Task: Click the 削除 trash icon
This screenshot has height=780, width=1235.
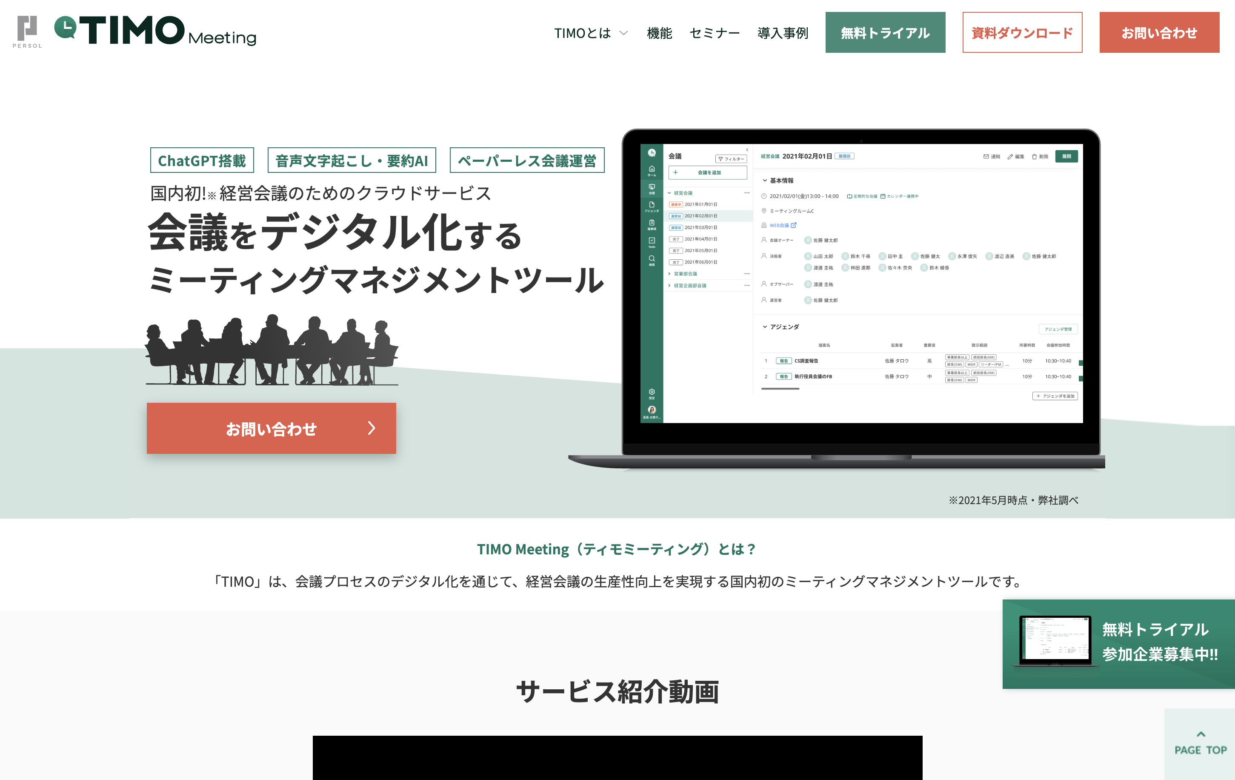Action: pyautogui.click(x=1035, y=157)
